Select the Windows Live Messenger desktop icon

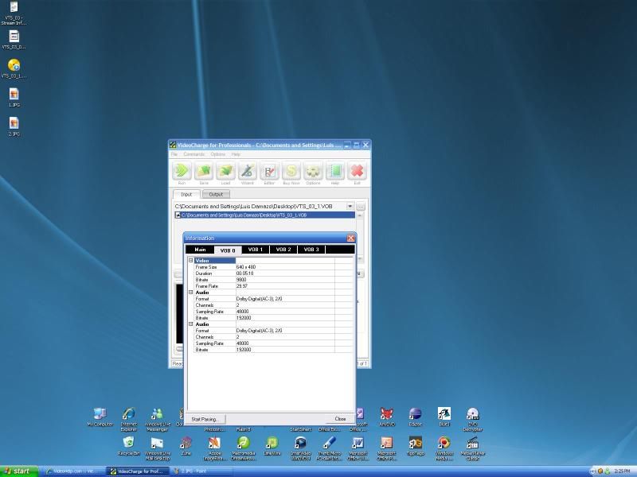[157, 419]
